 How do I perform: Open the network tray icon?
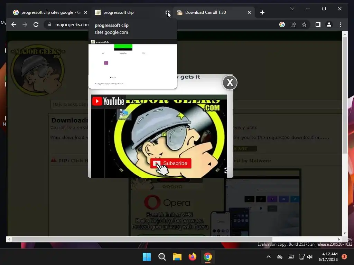pos(301,257)
